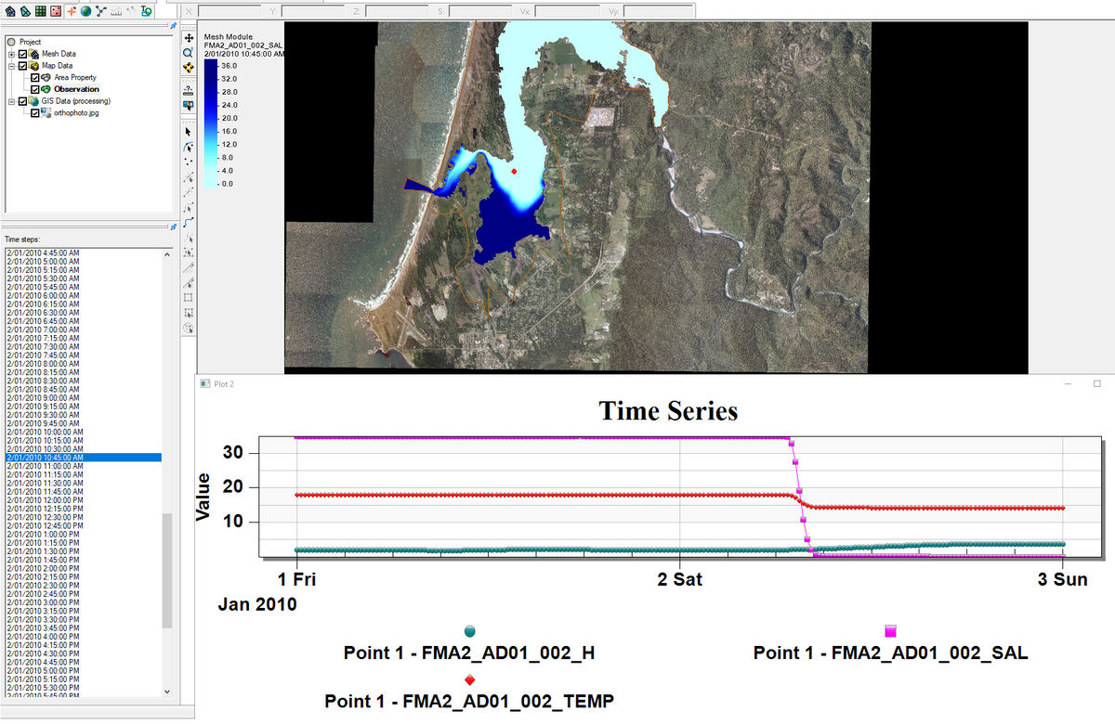Activate the Zoom magnifier tool

pos(189,53)
